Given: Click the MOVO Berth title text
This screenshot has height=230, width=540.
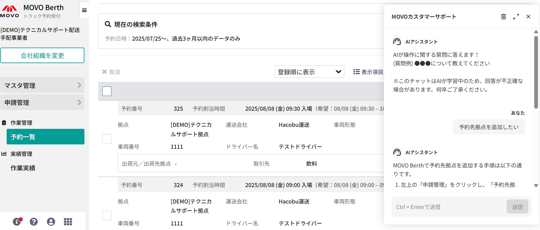Looking at the screenshot, I should [43, 7].
